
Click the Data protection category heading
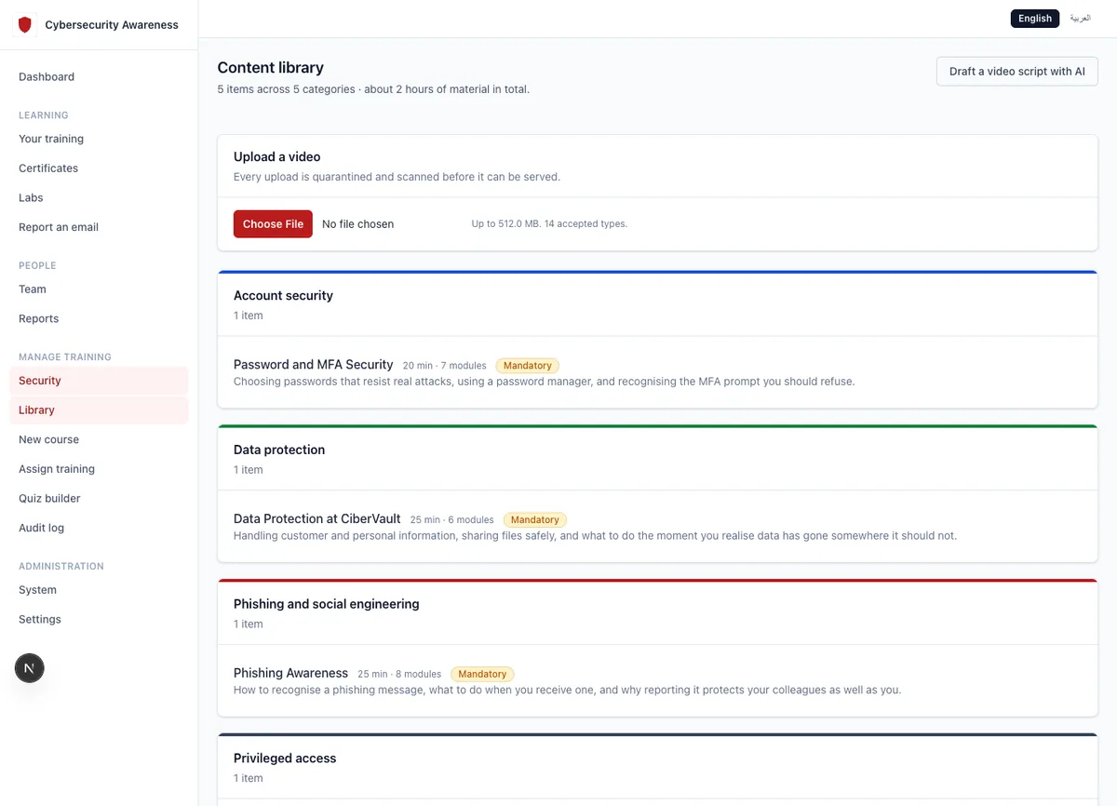point(279,450)
